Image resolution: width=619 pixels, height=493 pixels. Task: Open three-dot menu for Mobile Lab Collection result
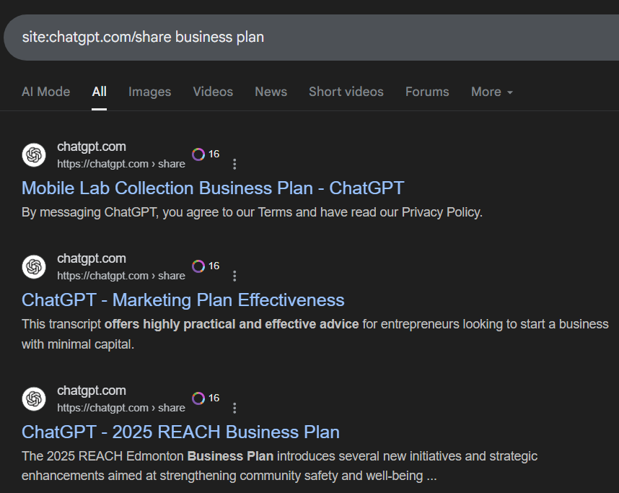pos(234,164)
